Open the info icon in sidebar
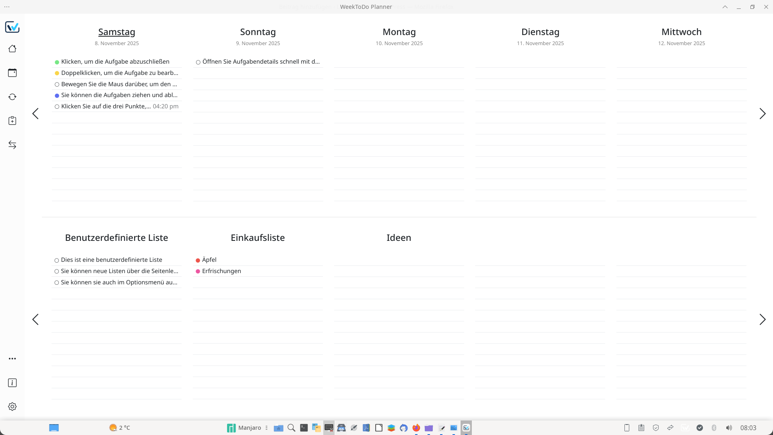The image size is (773, 435). (12, 383)
